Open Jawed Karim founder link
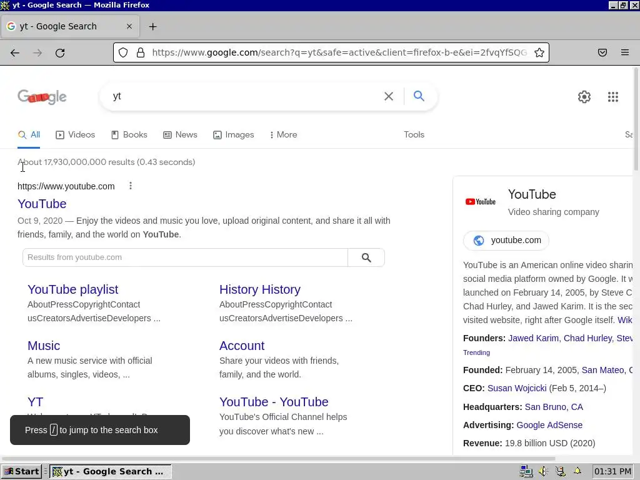This screenshot has height=480, width=640. click(534, 338)
